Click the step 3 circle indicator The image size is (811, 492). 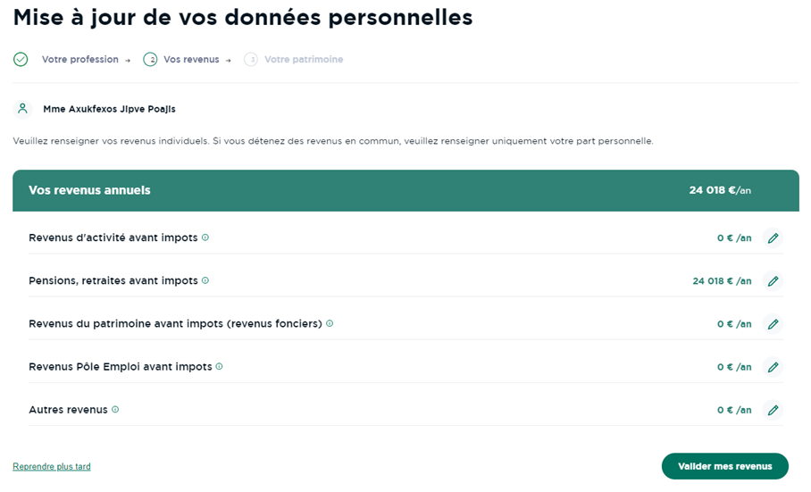tap(251, 60)
